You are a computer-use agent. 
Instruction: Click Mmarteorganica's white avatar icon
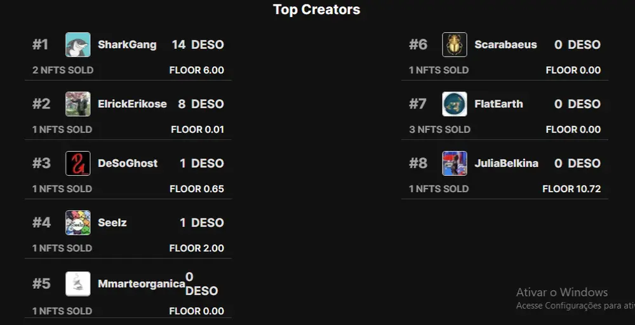[77, 284]
